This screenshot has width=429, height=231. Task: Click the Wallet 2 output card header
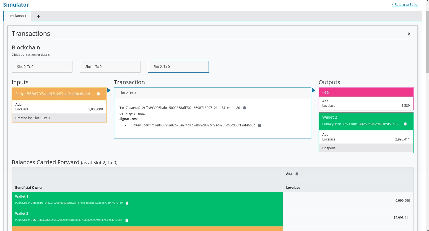360,118
